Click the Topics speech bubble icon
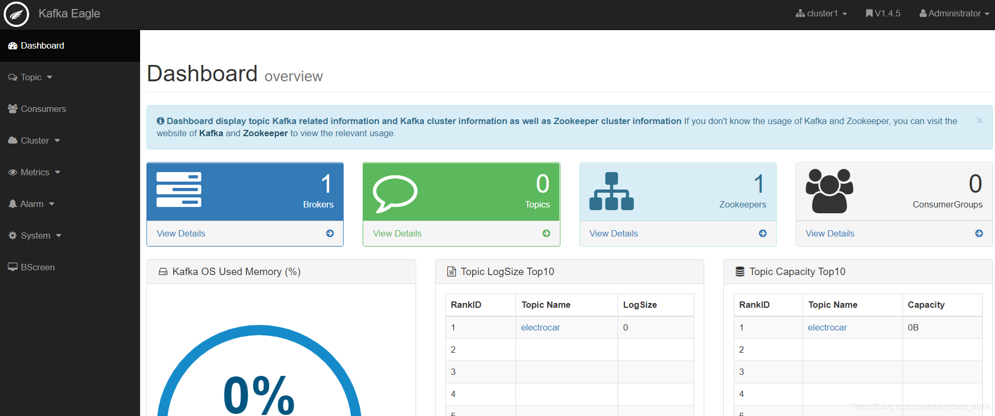Image resolution: width=995 pixels, height=416 pixels. [395, 194]
